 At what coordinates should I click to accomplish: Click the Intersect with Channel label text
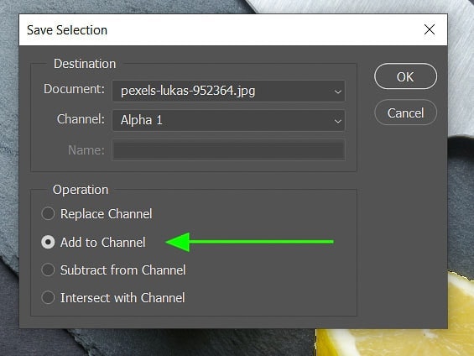pyautogui.click(x=122, y=298)
